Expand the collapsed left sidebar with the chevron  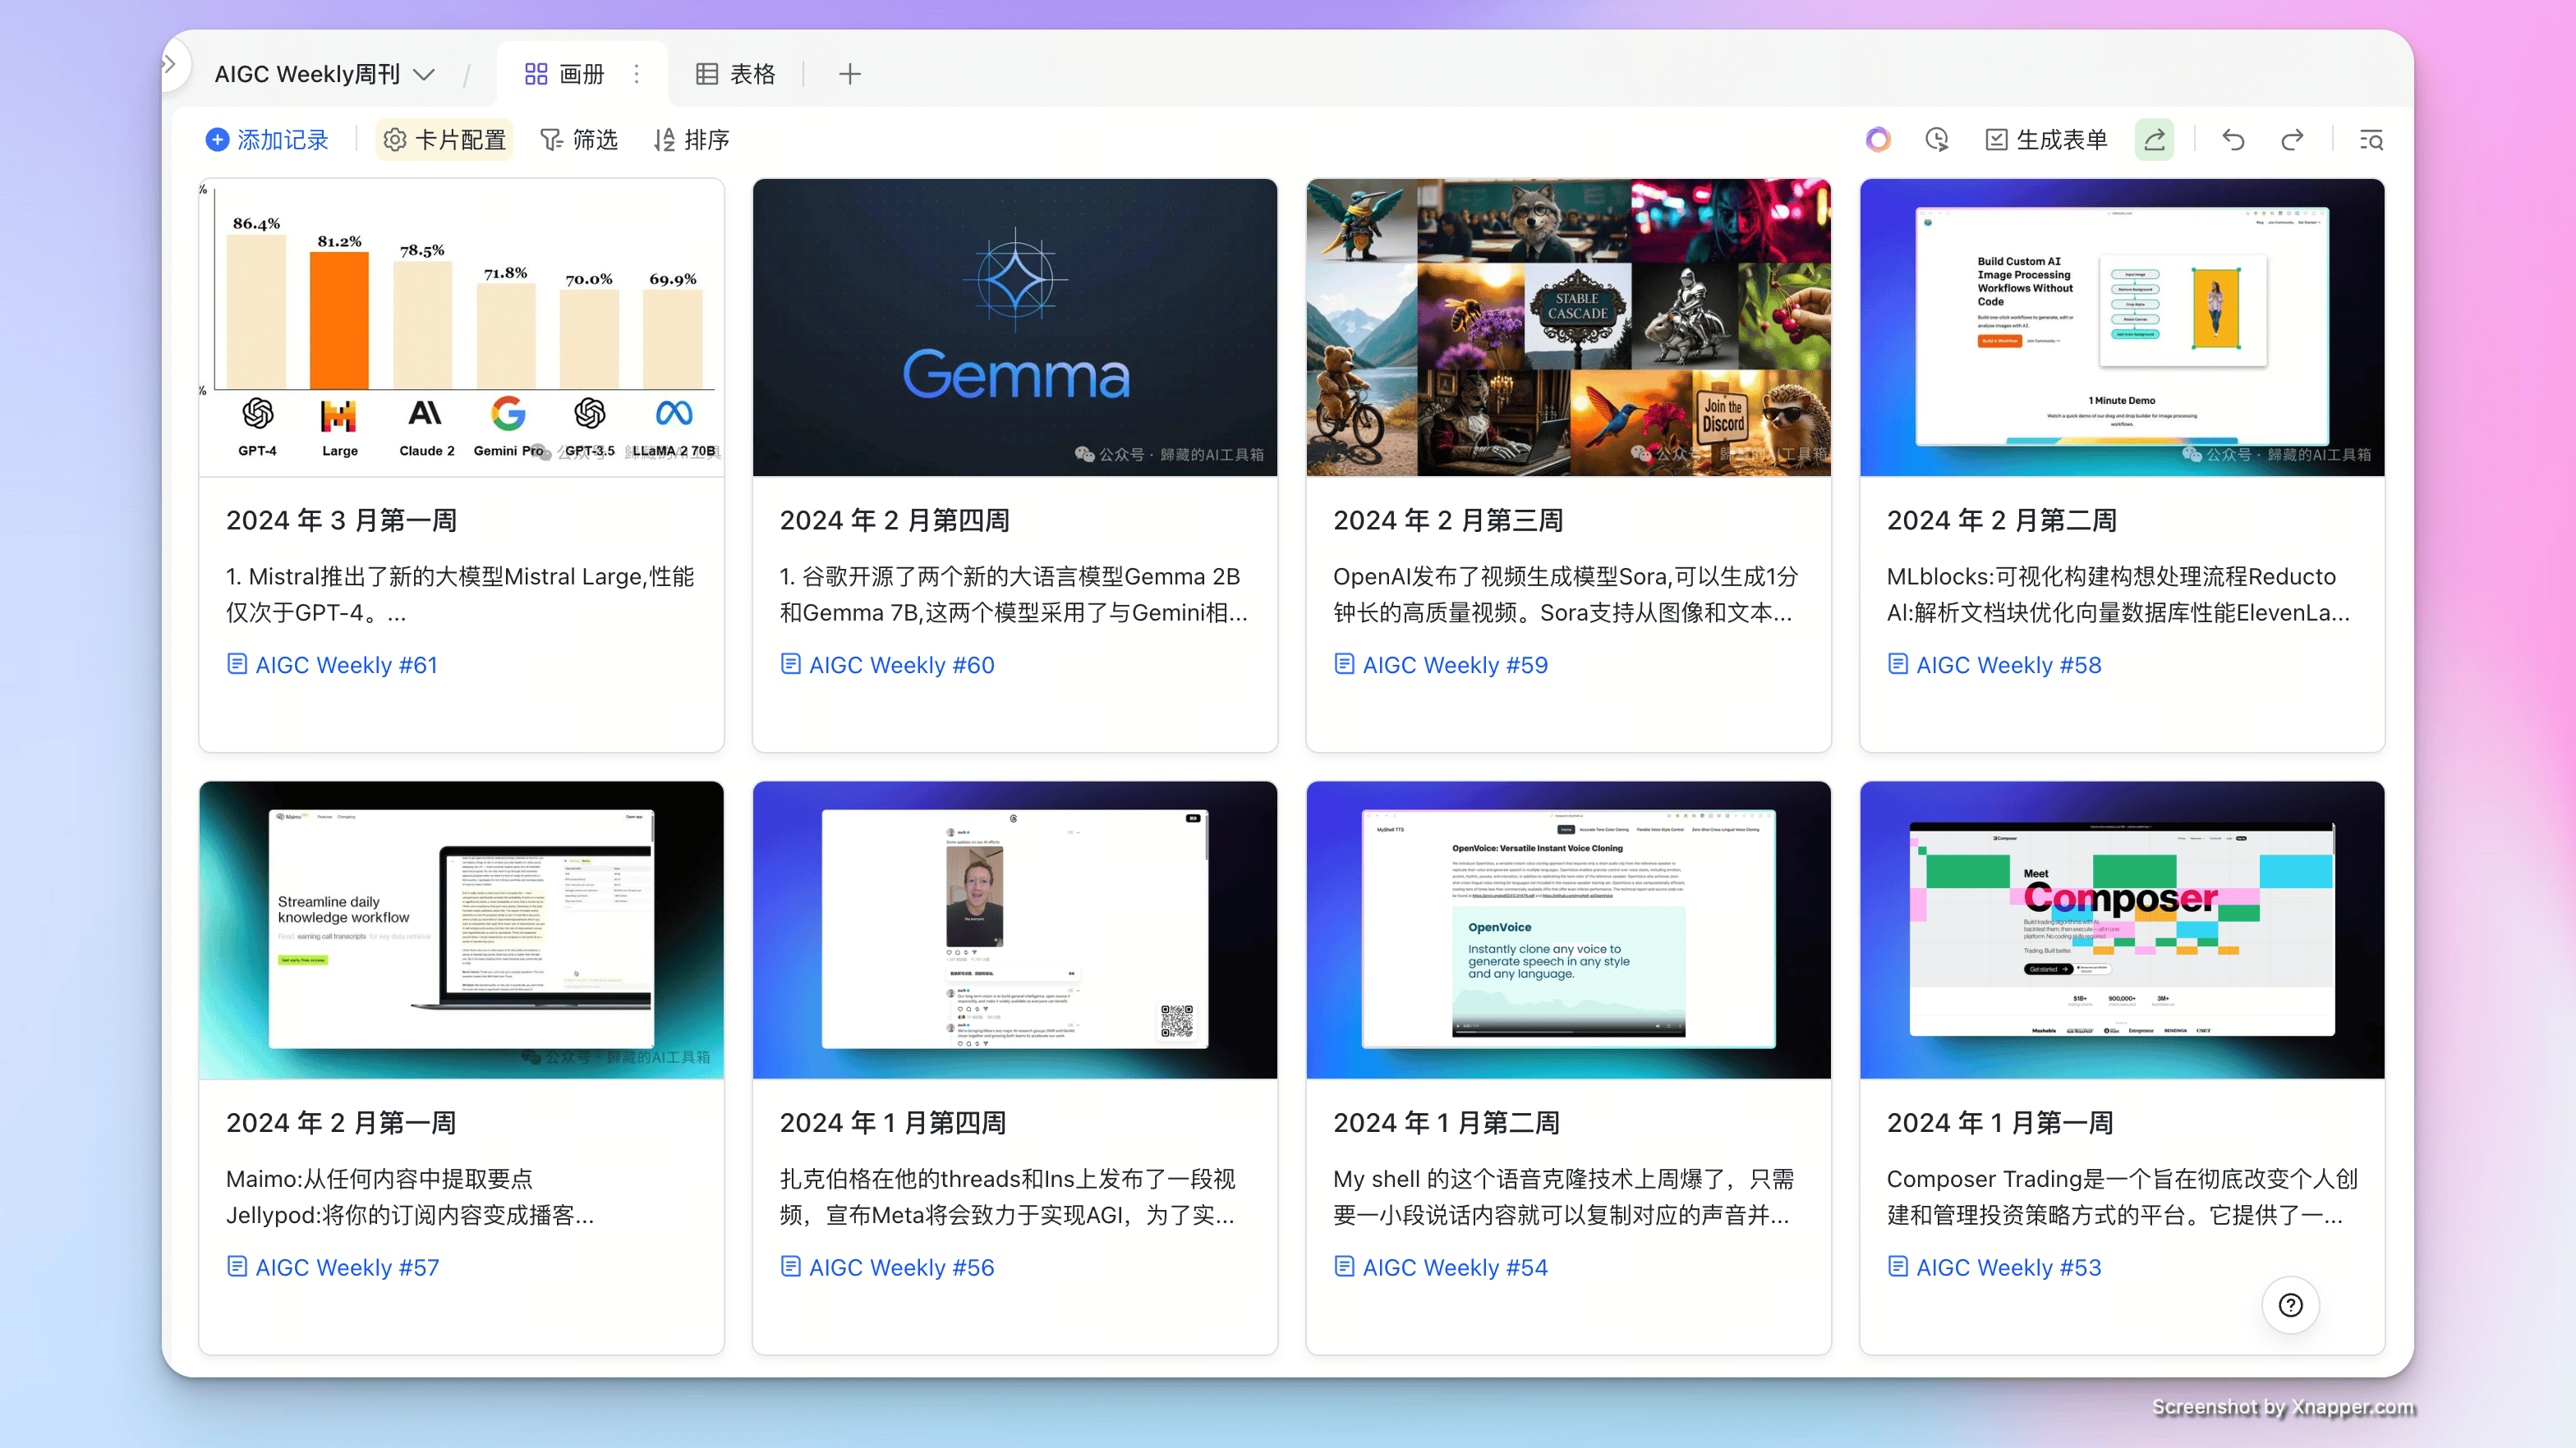[170, 63]
